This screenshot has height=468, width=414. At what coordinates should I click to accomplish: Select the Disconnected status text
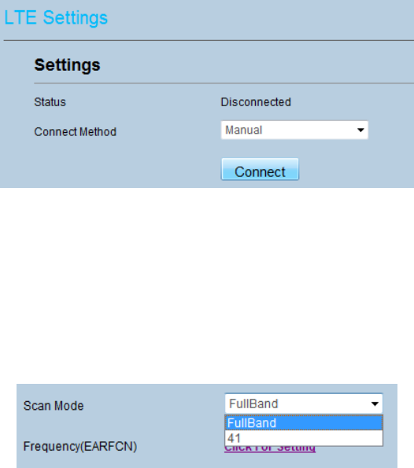256,102
